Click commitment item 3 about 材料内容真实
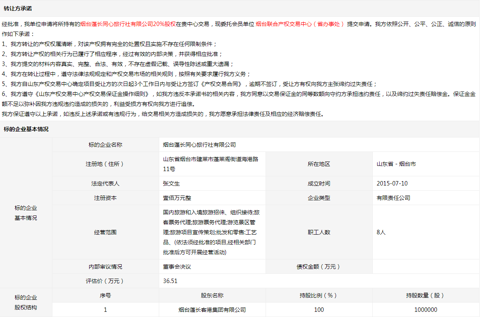Image resolution: width=480 pixels, height=317 pixels. pos(118,64)
